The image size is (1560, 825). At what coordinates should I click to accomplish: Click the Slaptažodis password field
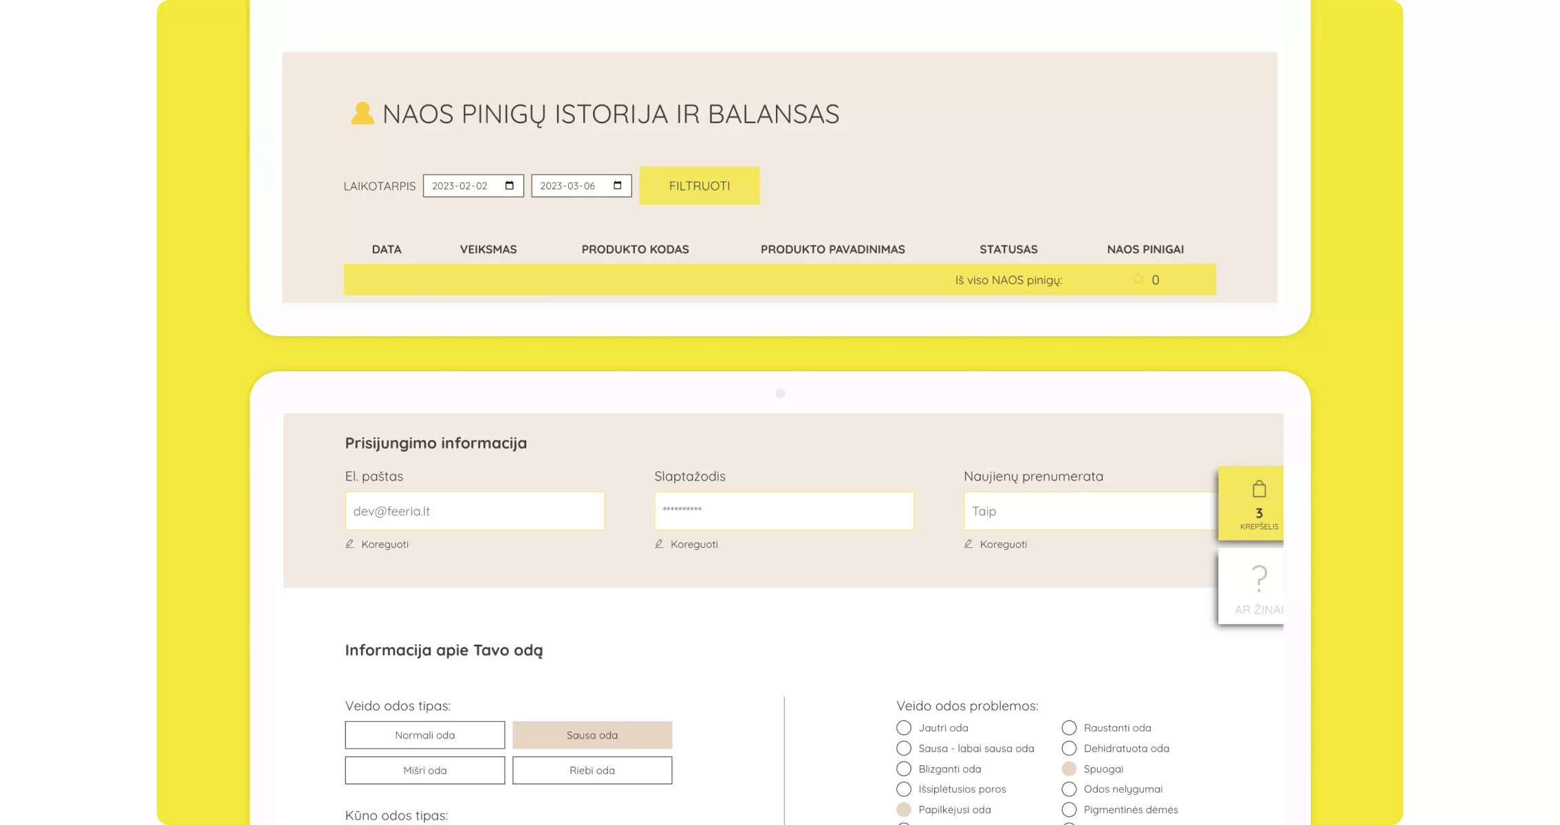tap(784, 511)
